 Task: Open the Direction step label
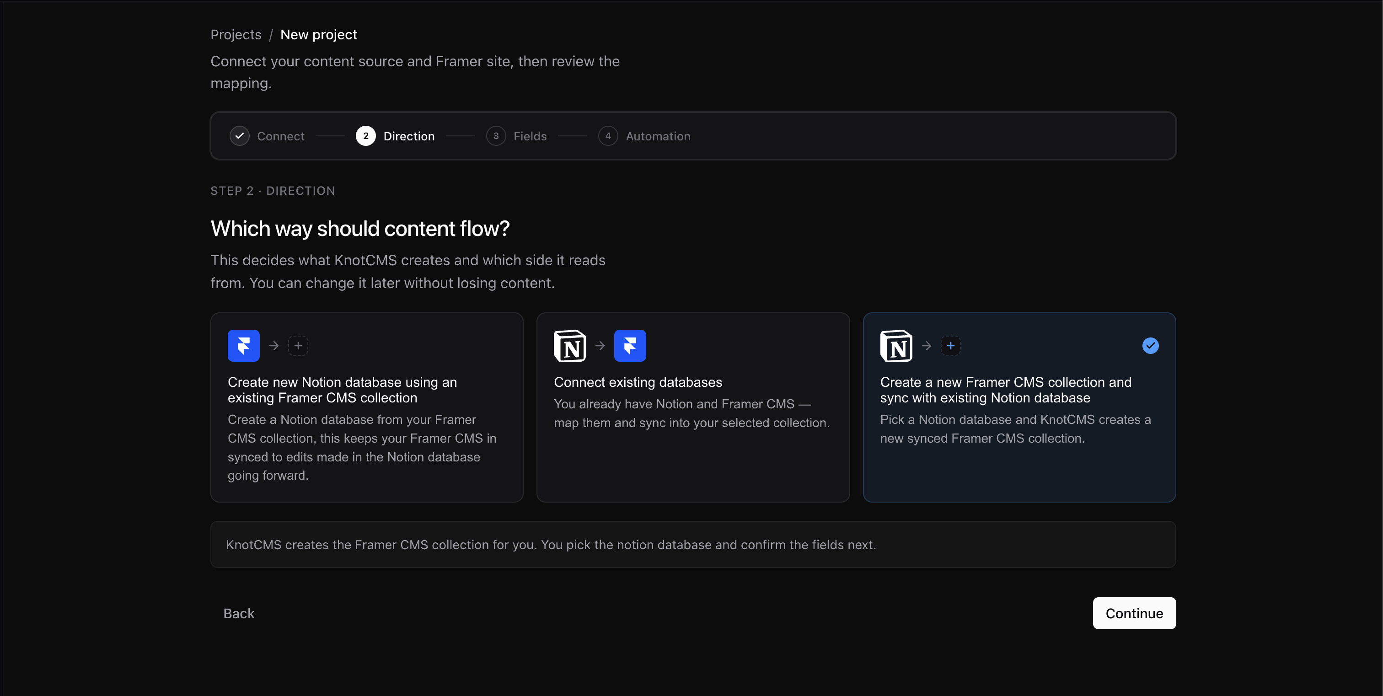pos(409,136)
